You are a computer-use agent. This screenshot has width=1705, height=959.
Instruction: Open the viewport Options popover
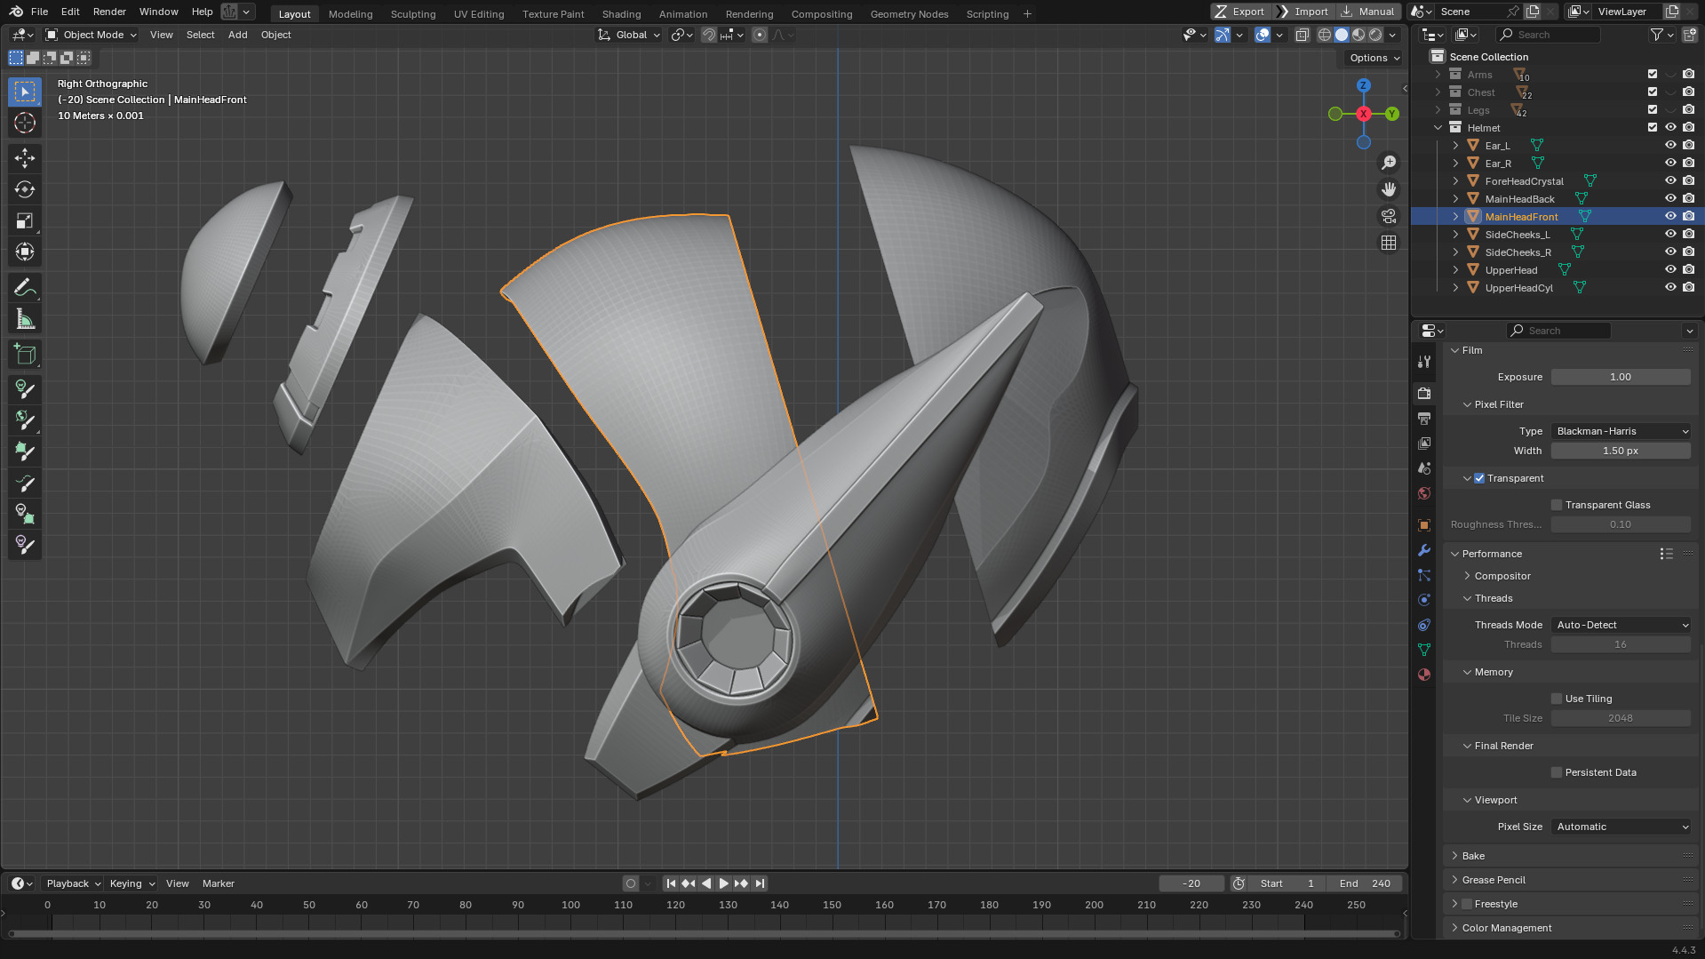click(1374, 58)
